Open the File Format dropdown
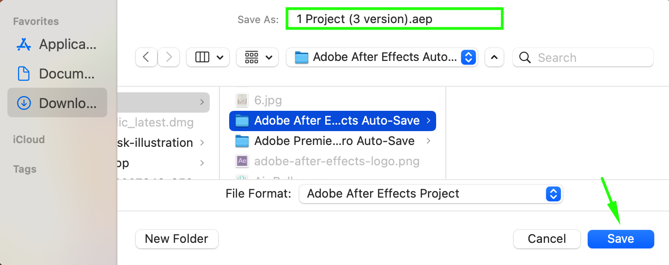Screen dimensions: 669x265 [x=430, y=194]
